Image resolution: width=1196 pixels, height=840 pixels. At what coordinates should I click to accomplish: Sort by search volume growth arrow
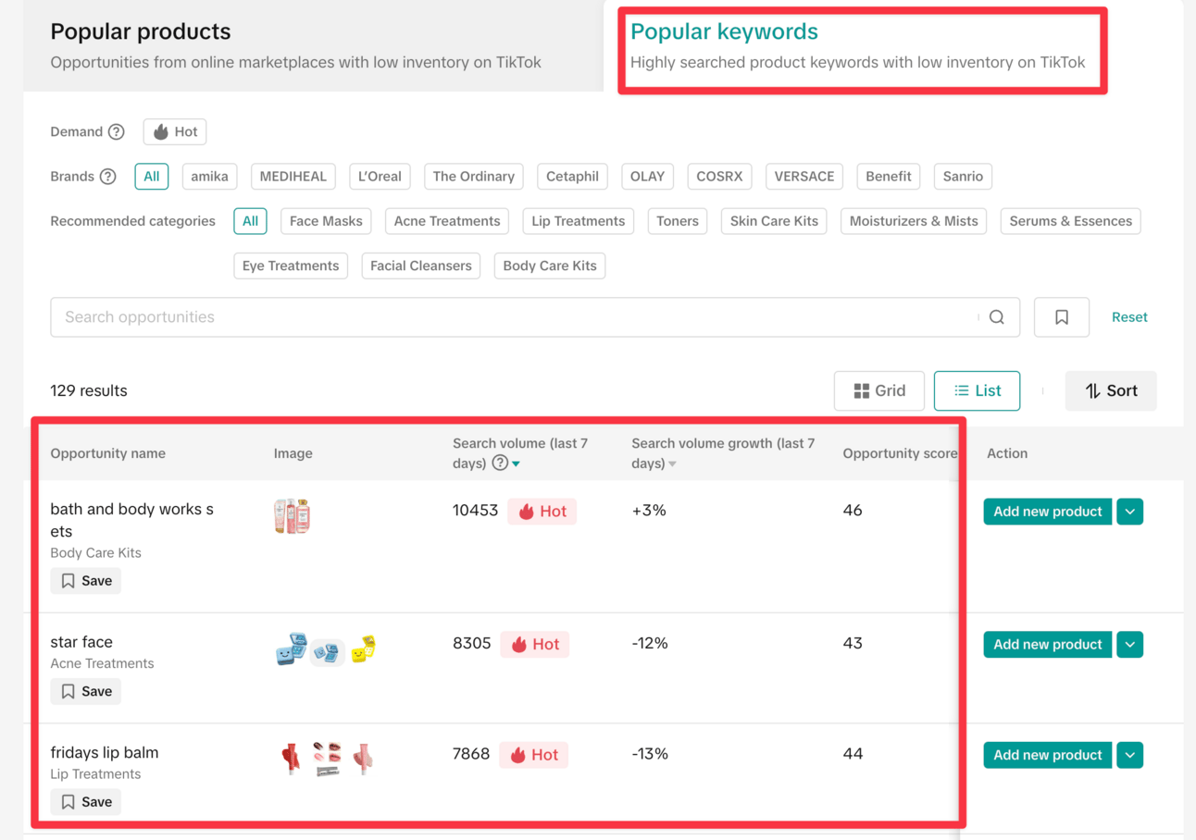[673, 464]
